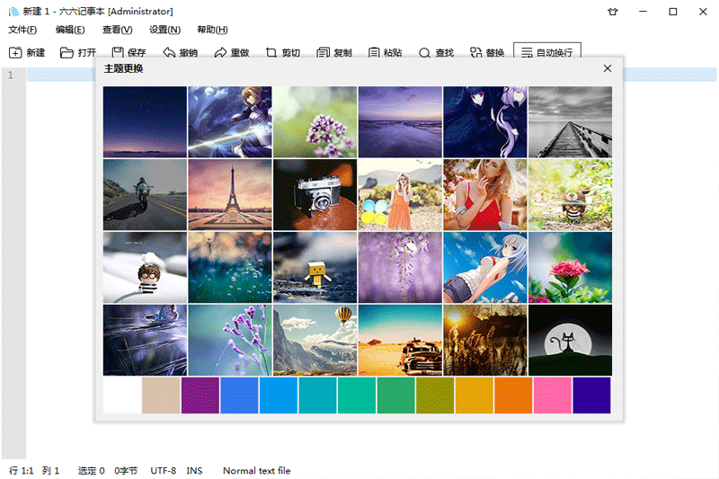Select the pink flower theme thumbnail
Viewport: 719px width, 479px height.
click(x=570, y=267)
